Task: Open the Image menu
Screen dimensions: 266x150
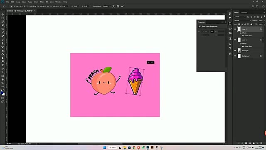Action: click(x=18, y=2)
